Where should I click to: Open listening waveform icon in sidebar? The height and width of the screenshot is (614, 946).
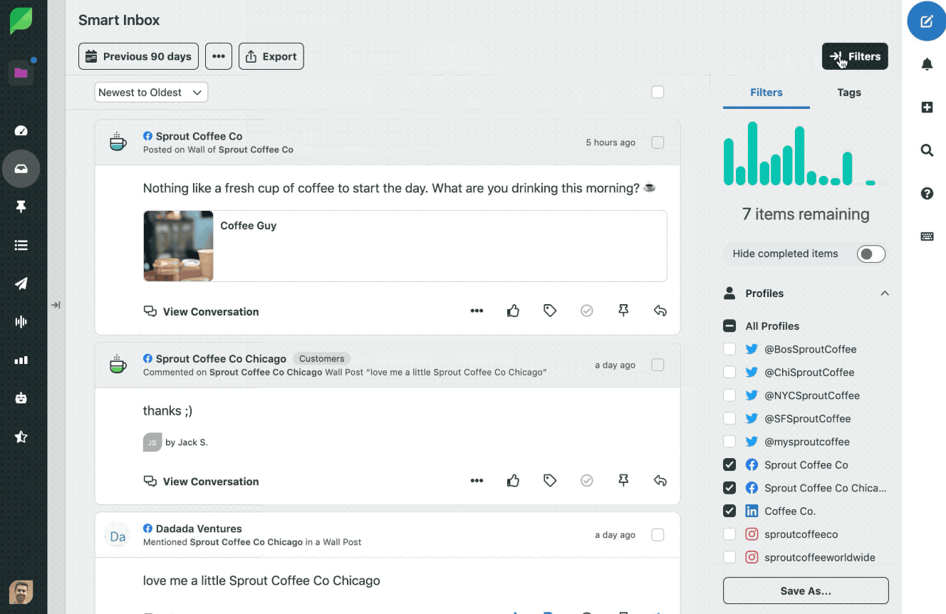[21, 322]
